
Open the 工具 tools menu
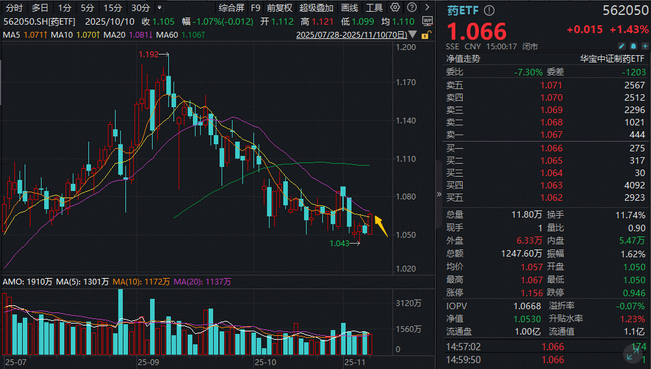[x=374, y=8]
